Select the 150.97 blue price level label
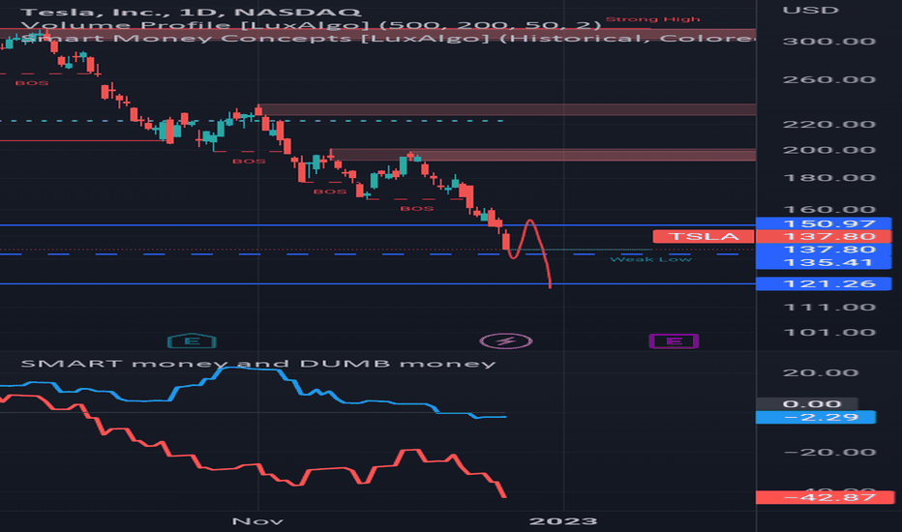Viewport: 902px width, 532px height. pos(824,223)
